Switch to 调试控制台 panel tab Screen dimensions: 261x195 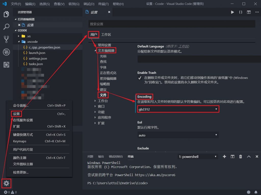pos(116,156)
